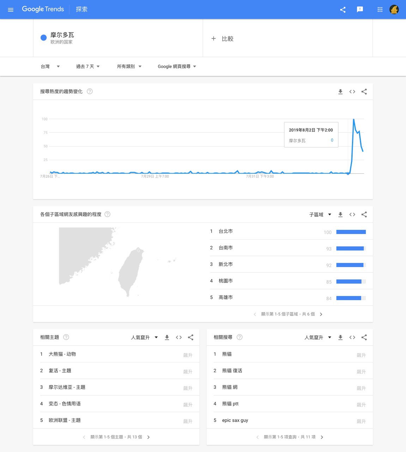Open the 過去 7 天 time range dropdown
The width and height of the screenshot is (406, 452).
tap(88, 66)
